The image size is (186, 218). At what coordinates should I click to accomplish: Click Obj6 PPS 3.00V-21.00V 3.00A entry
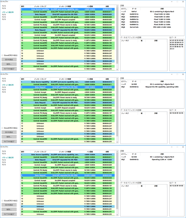(152, 27)
